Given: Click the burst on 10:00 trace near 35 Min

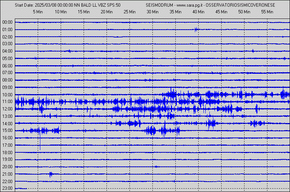Looking at the screenshot, I should point(172,94).
